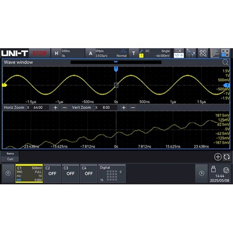
Task: Click the UNI-T logo
Action: [x=14, y=53]
